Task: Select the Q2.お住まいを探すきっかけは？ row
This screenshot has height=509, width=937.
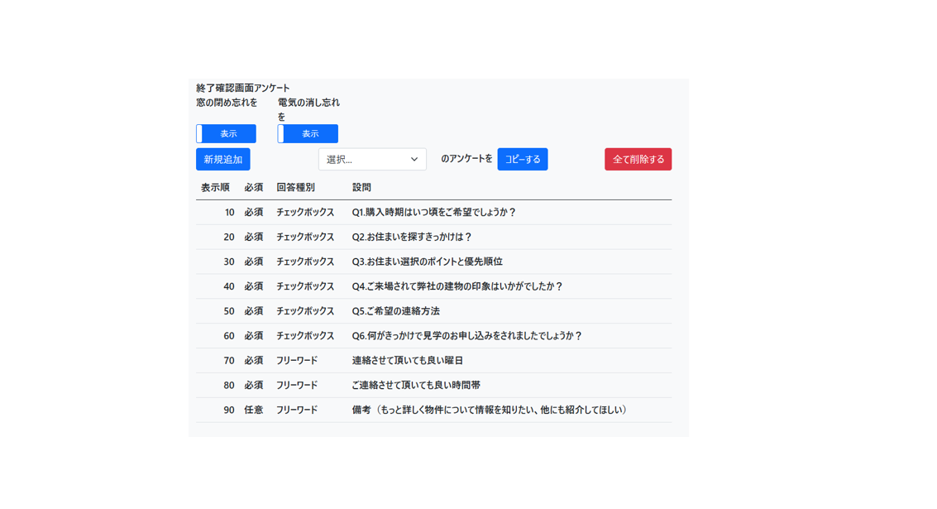Action: (x=434, y=237)
